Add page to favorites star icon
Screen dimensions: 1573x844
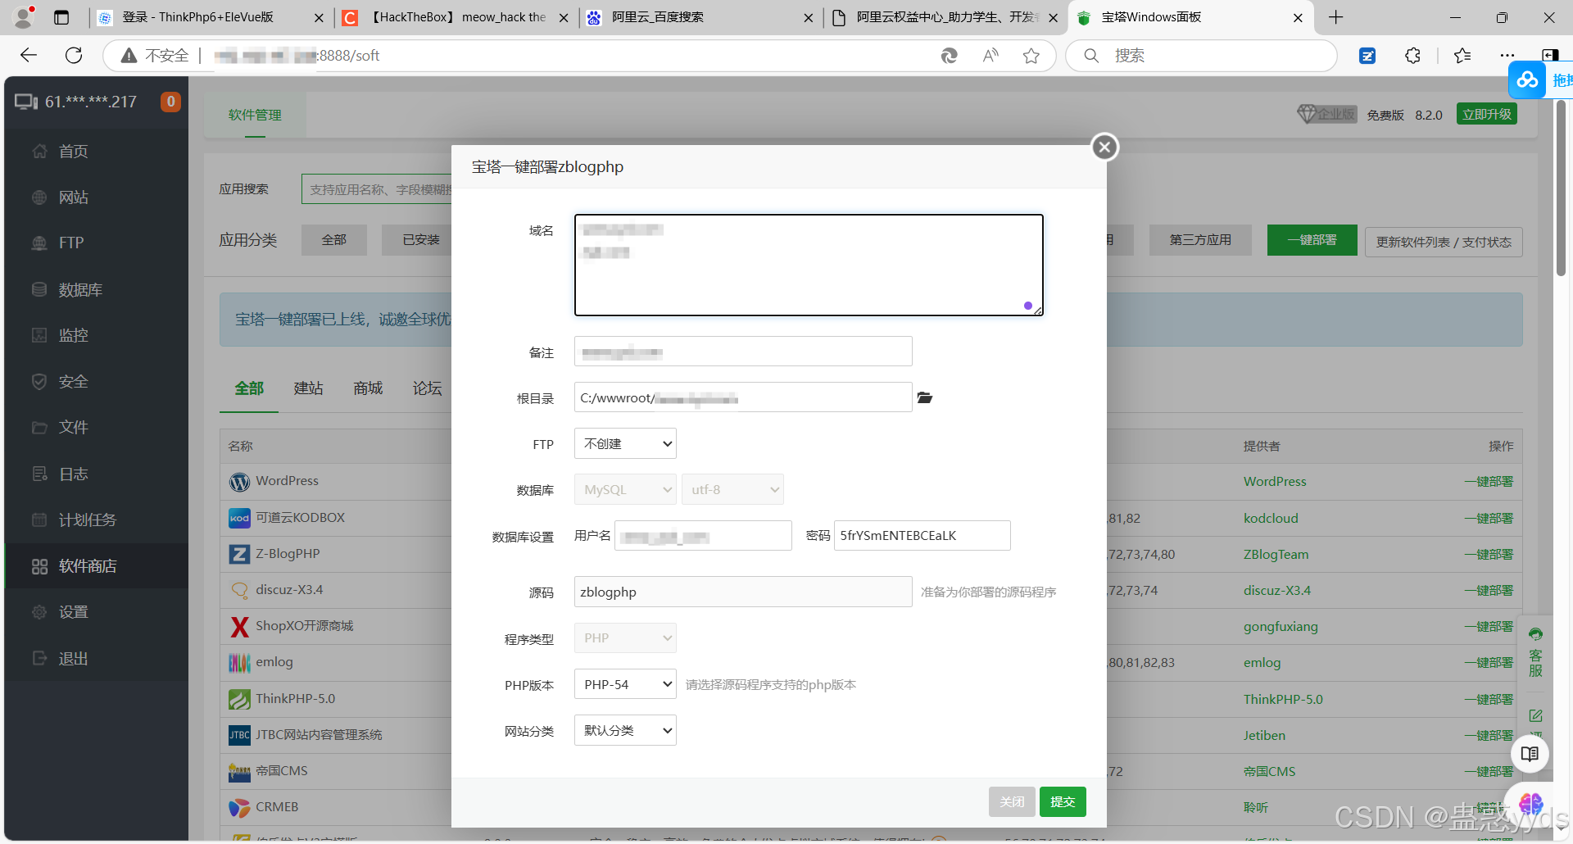click(x=1031, y=56)
